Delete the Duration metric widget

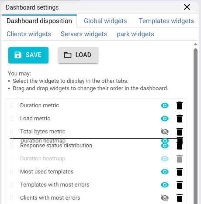(x=180, y=105)
